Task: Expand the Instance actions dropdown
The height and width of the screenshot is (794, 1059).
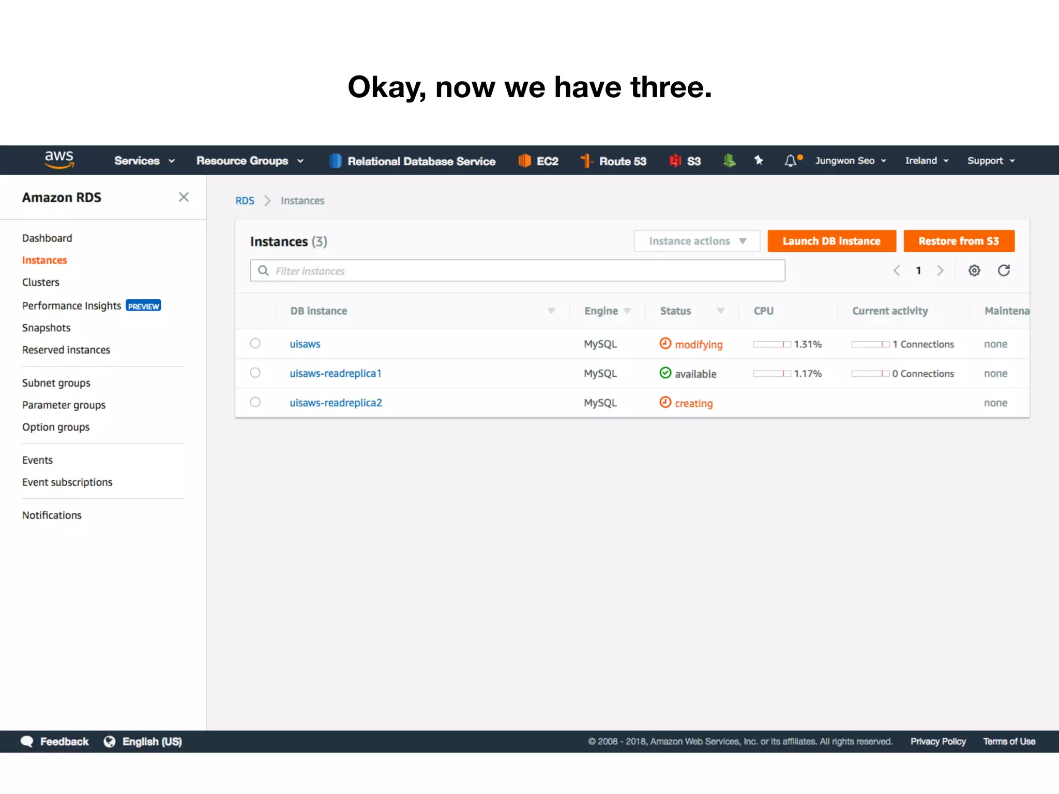Action: [x=697, y=241]
